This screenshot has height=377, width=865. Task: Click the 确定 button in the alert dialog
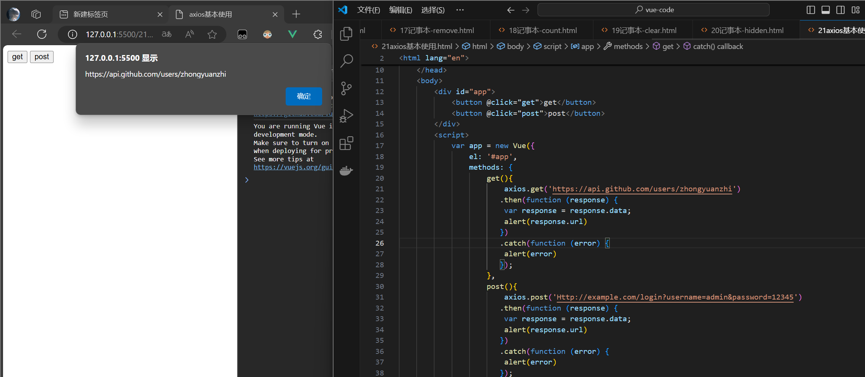click(x=304, y=96)
